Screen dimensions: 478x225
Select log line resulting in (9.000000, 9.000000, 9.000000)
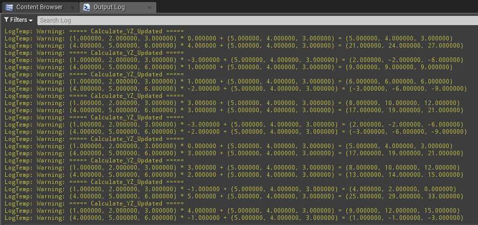(x=228, y=67)
